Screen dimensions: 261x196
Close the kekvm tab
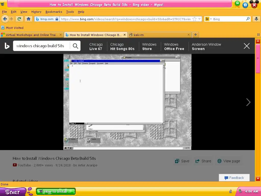click(189, 35)
